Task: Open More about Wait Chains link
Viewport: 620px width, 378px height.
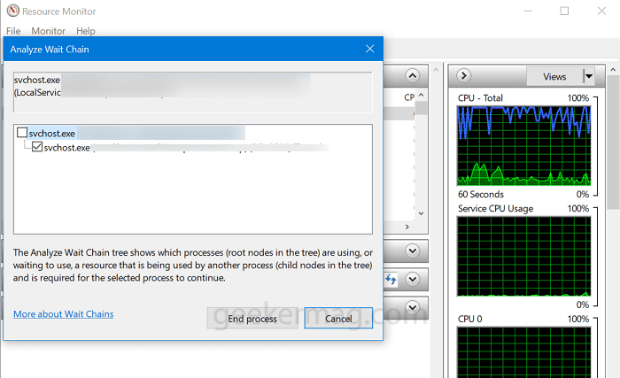Action: (x=63, y=314)
